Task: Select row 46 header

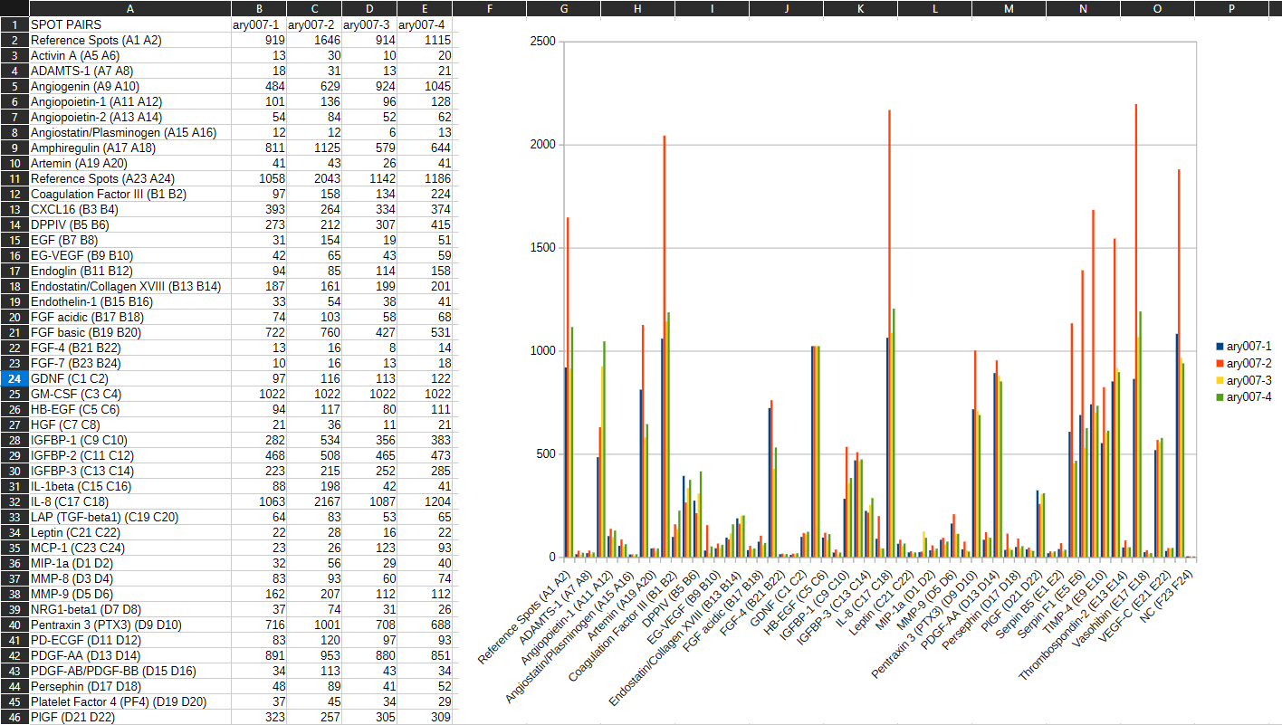Action: coord(14,717)
